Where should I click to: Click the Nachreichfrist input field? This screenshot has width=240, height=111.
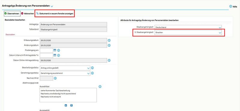(46, 78)
